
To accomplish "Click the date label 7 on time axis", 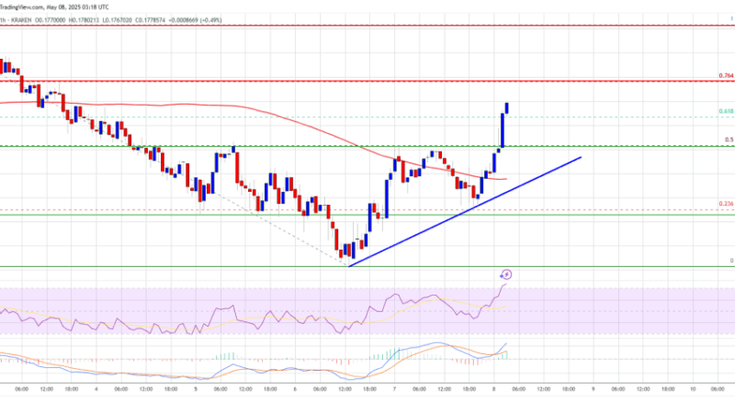I will 394,389.
